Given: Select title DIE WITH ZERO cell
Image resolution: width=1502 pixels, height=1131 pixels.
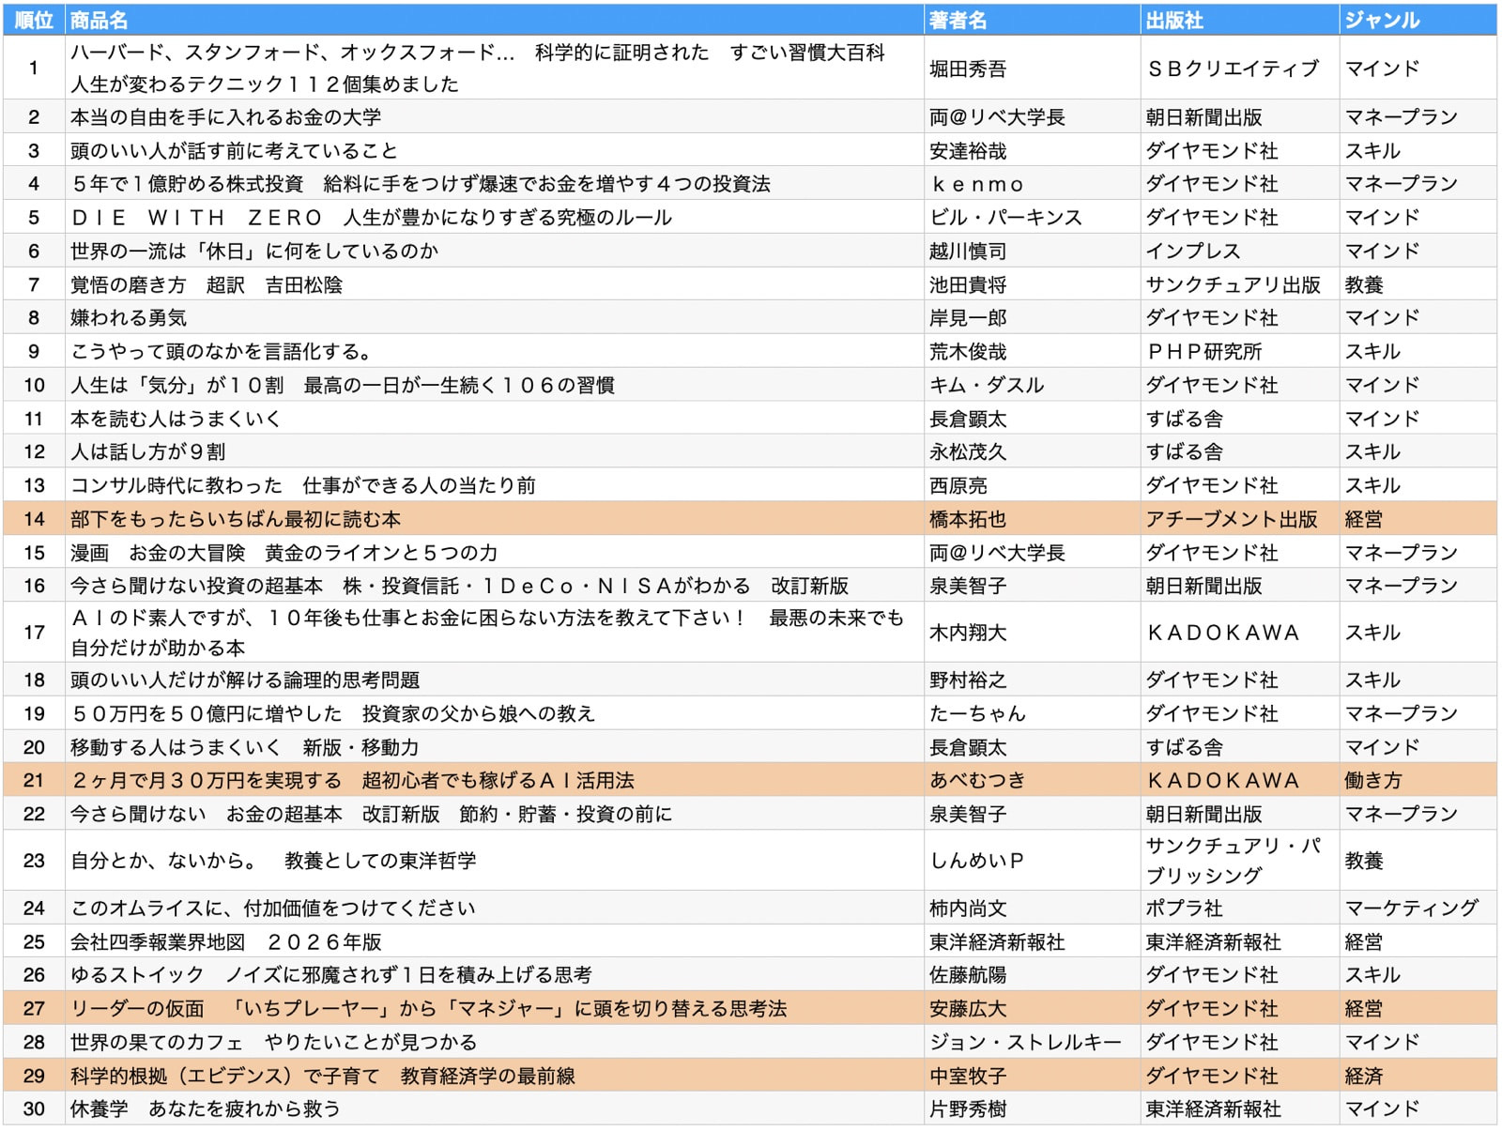Looking at the screenshot, I should tap(371, 218).
